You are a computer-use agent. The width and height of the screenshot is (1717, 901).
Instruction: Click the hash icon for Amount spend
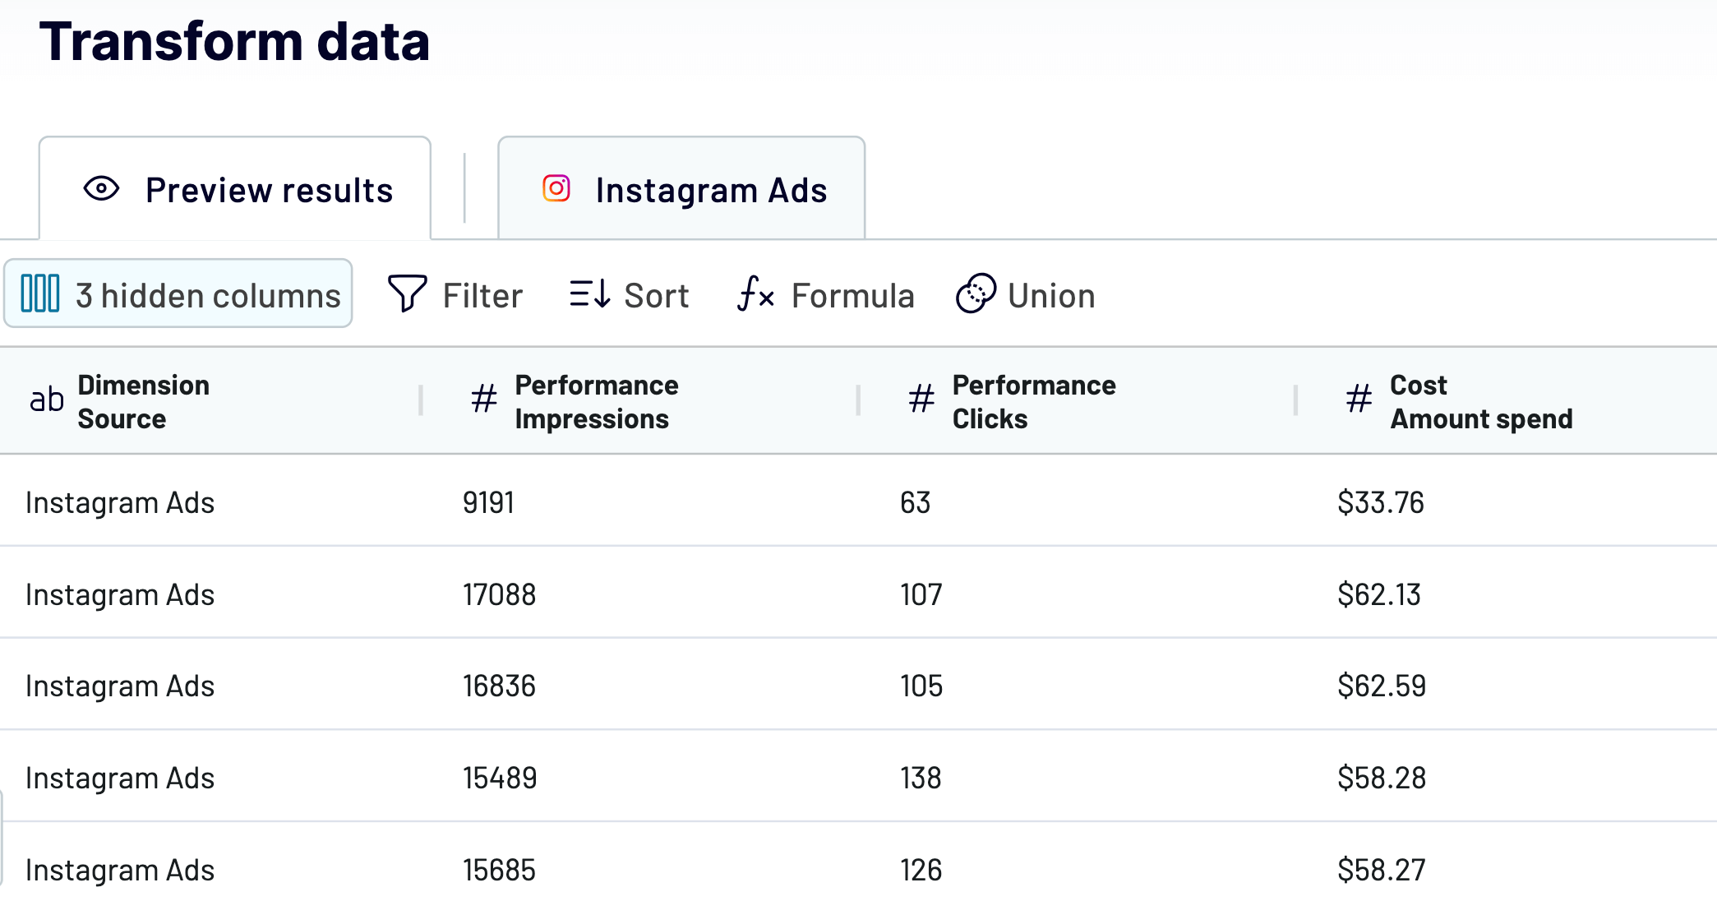[1359, 400]
